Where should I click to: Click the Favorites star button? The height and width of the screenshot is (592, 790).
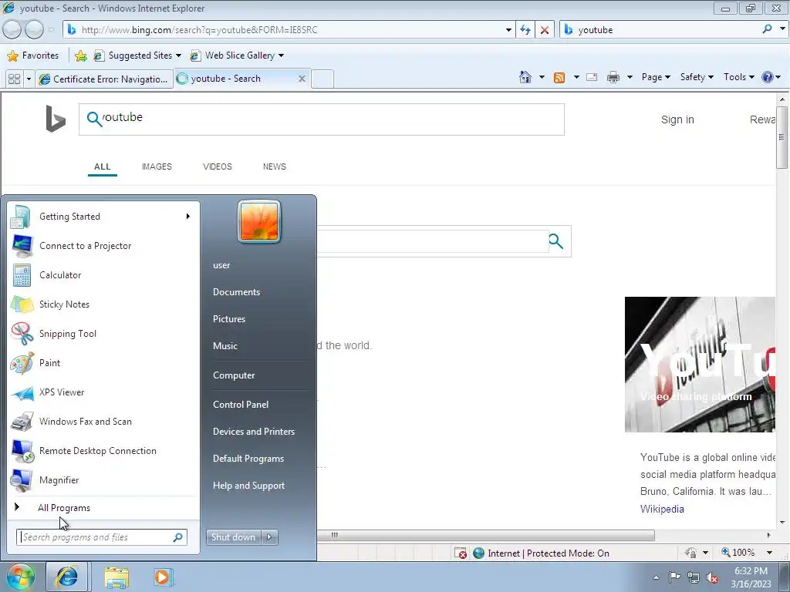point(34,55)
